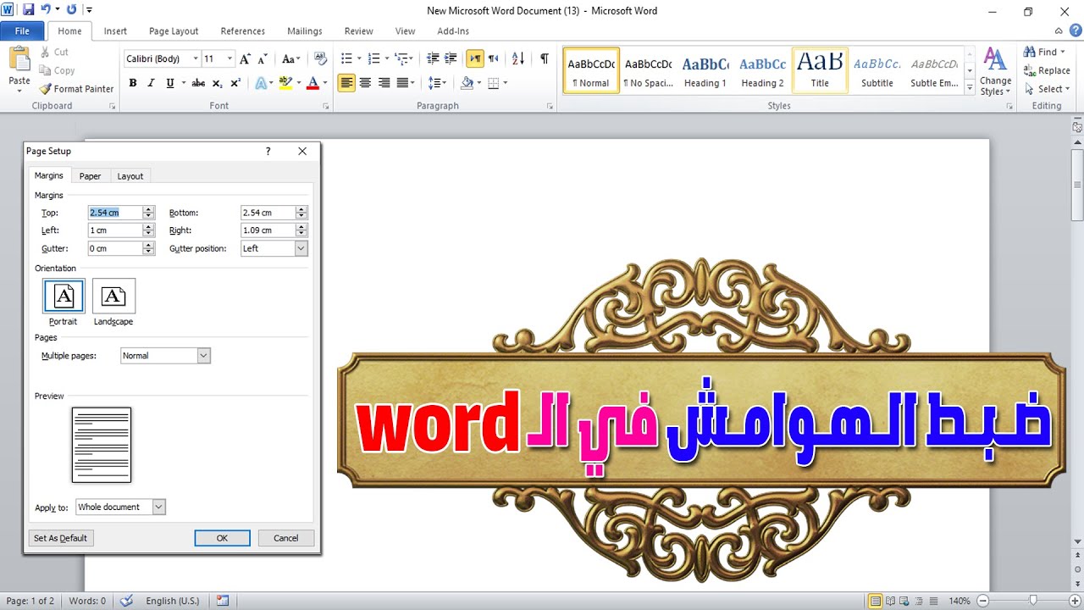
Task: Toggle Center text alignment
Action: [365, 83]
